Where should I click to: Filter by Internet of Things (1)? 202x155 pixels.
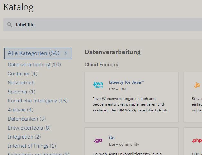(x=32, y=146)
